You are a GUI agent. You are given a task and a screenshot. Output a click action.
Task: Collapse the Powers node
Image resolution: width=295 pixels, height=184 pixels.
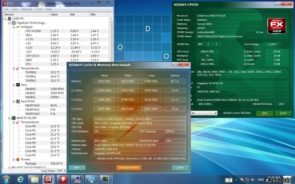click(x=13, y=160)
